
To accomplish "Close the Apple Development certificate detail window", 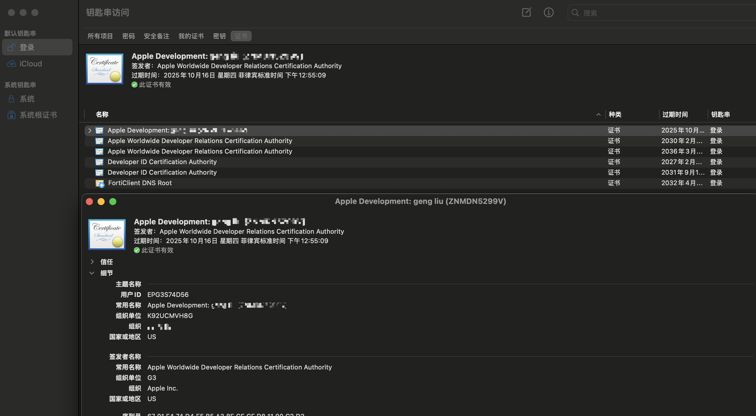I will (89, 202).
